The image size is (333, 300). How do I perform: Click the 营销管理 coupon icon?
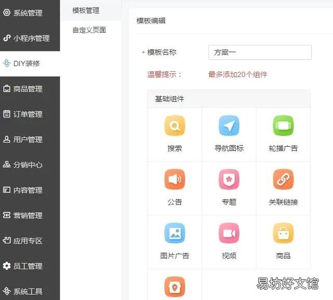7,215
